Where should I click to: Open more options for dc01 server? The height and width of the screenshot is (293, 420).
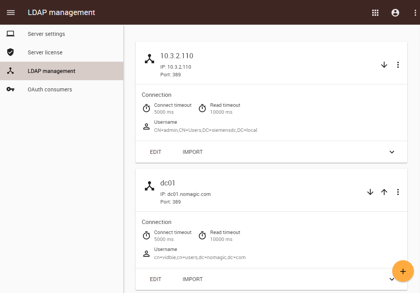tap(398, 192)
